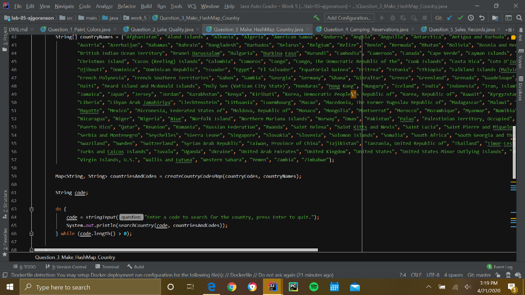The width and height of the screenshot is (525, 295).
Task: Select the Debug bug icon in the toolbar
Action: coord(392,17)
